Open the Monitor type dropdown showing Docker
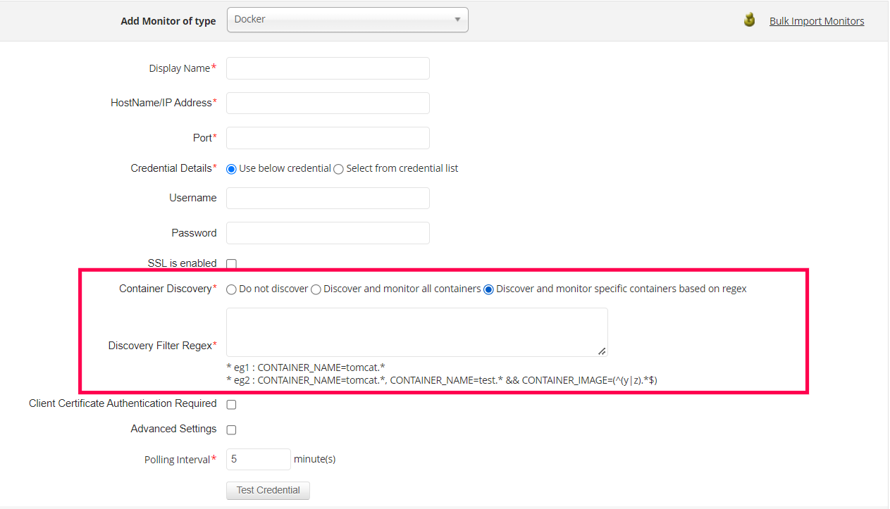The height and width of the screenshot is (509, 890). click(347, 19)
